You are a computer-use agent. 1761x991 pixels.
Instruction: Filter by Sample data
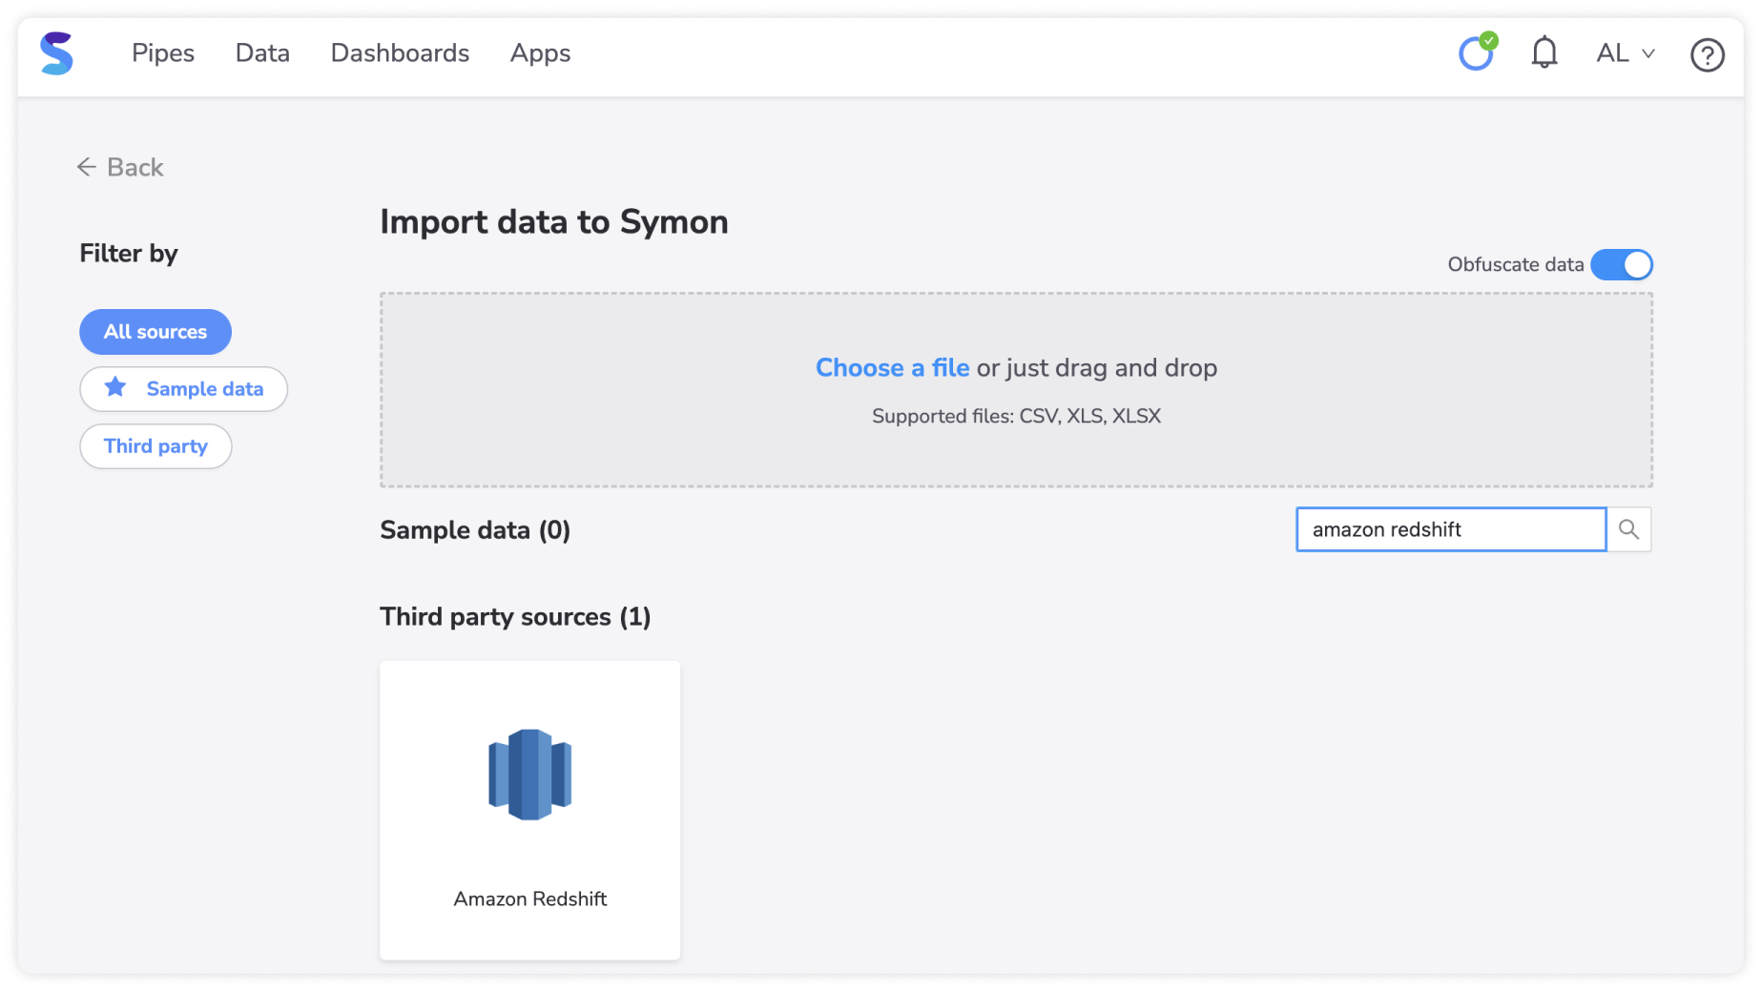click(x=183, y=389)
